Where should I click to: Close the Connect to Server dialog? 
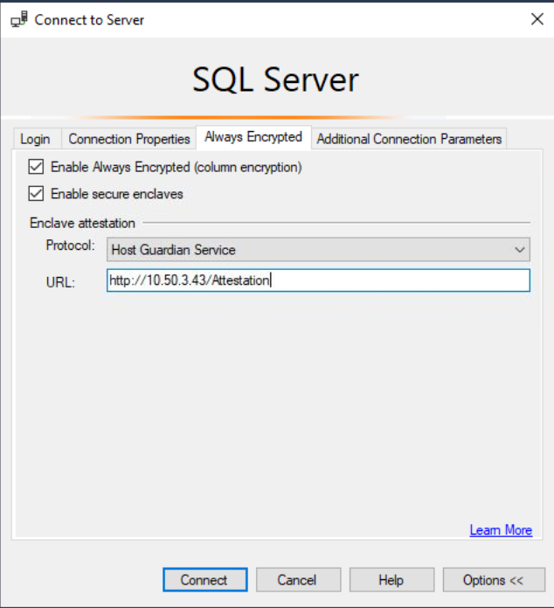point(537,18)
